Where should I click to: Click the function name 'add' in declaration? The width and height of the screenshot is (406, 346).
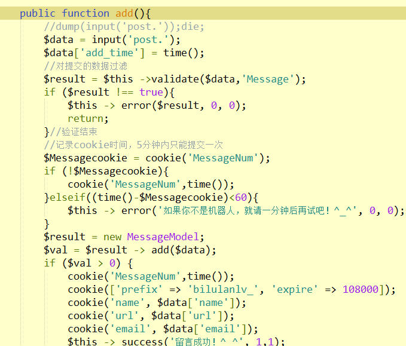(124, 13)
